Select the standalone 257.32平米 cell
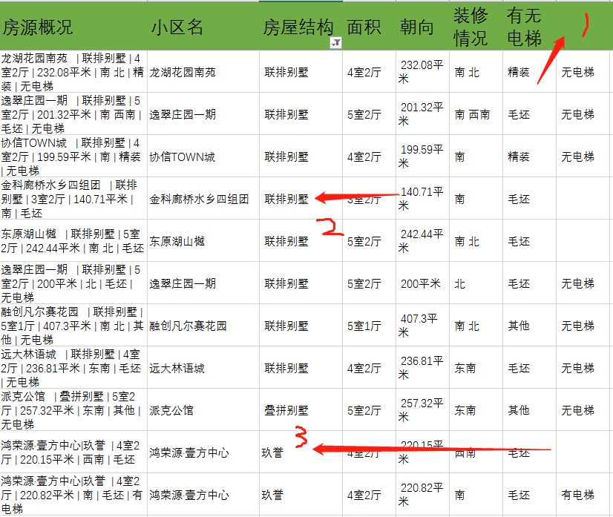 pos(422,409)
